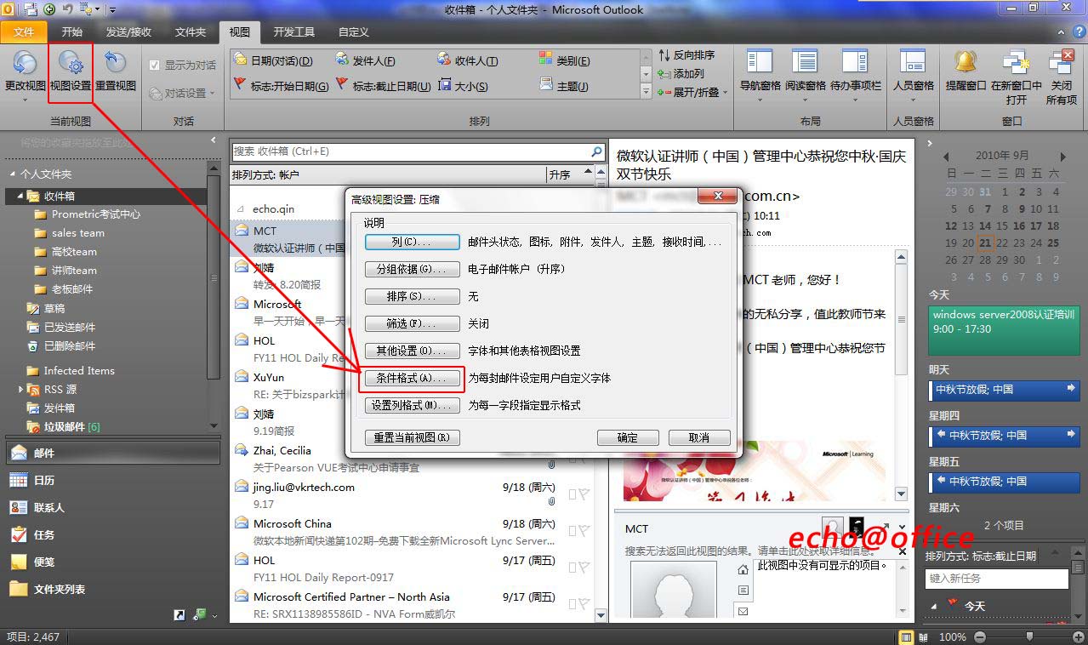The height and width of the screenshot is (645, 1088).
Task: Click OK (确定) in dialog
Action: pos(627,437)
